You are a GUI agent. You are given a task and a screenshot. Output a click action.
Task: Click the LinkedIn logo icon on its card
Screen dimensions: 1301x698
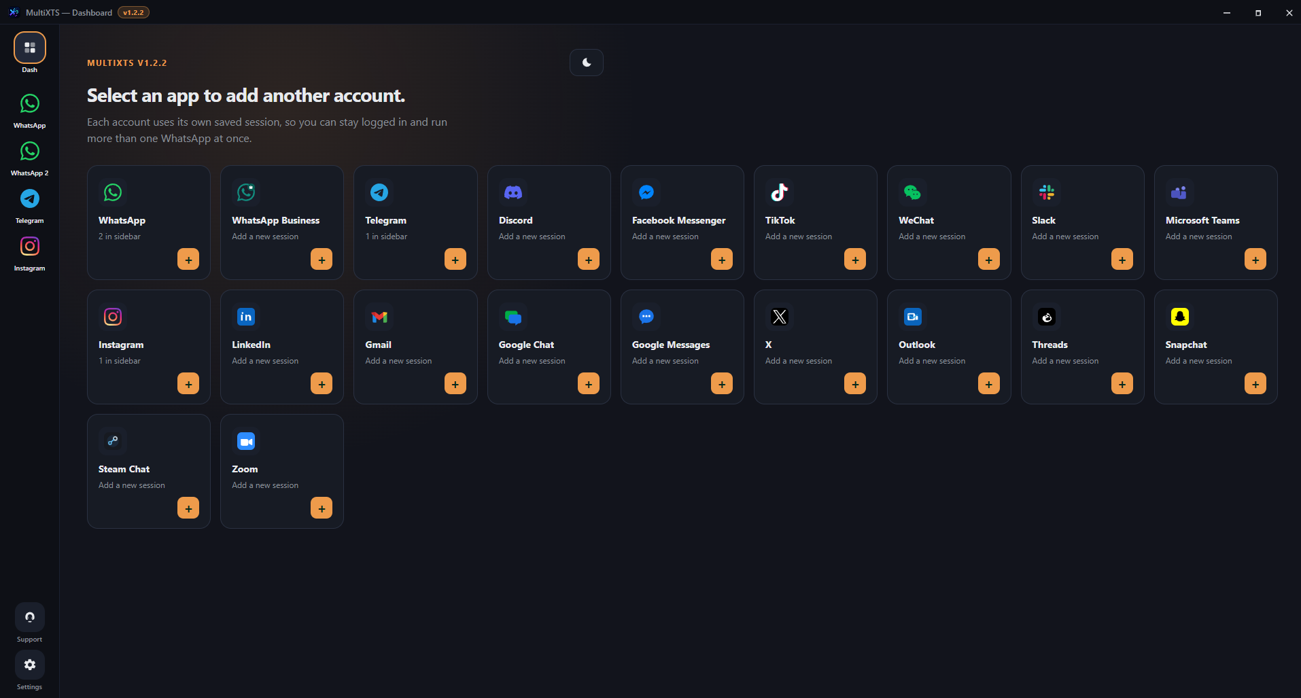click(246, 317)
